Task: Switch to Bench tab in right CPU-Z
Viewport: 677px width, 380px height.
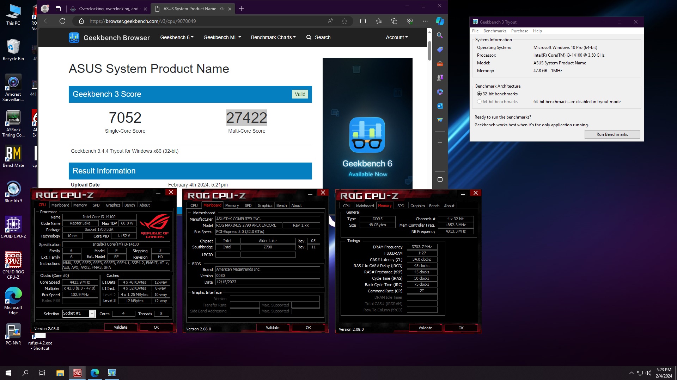Action: 434,206
